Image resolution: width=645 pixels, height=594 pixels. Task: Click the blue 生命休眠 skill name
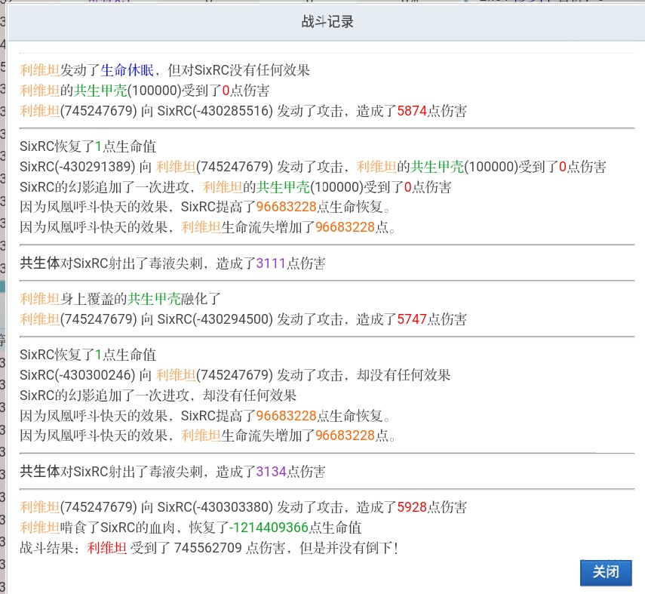[127, 70]
